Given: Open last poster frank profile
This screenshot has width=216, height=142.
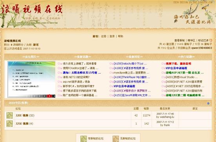Looking at the screenshot, I should pos(167,125).
